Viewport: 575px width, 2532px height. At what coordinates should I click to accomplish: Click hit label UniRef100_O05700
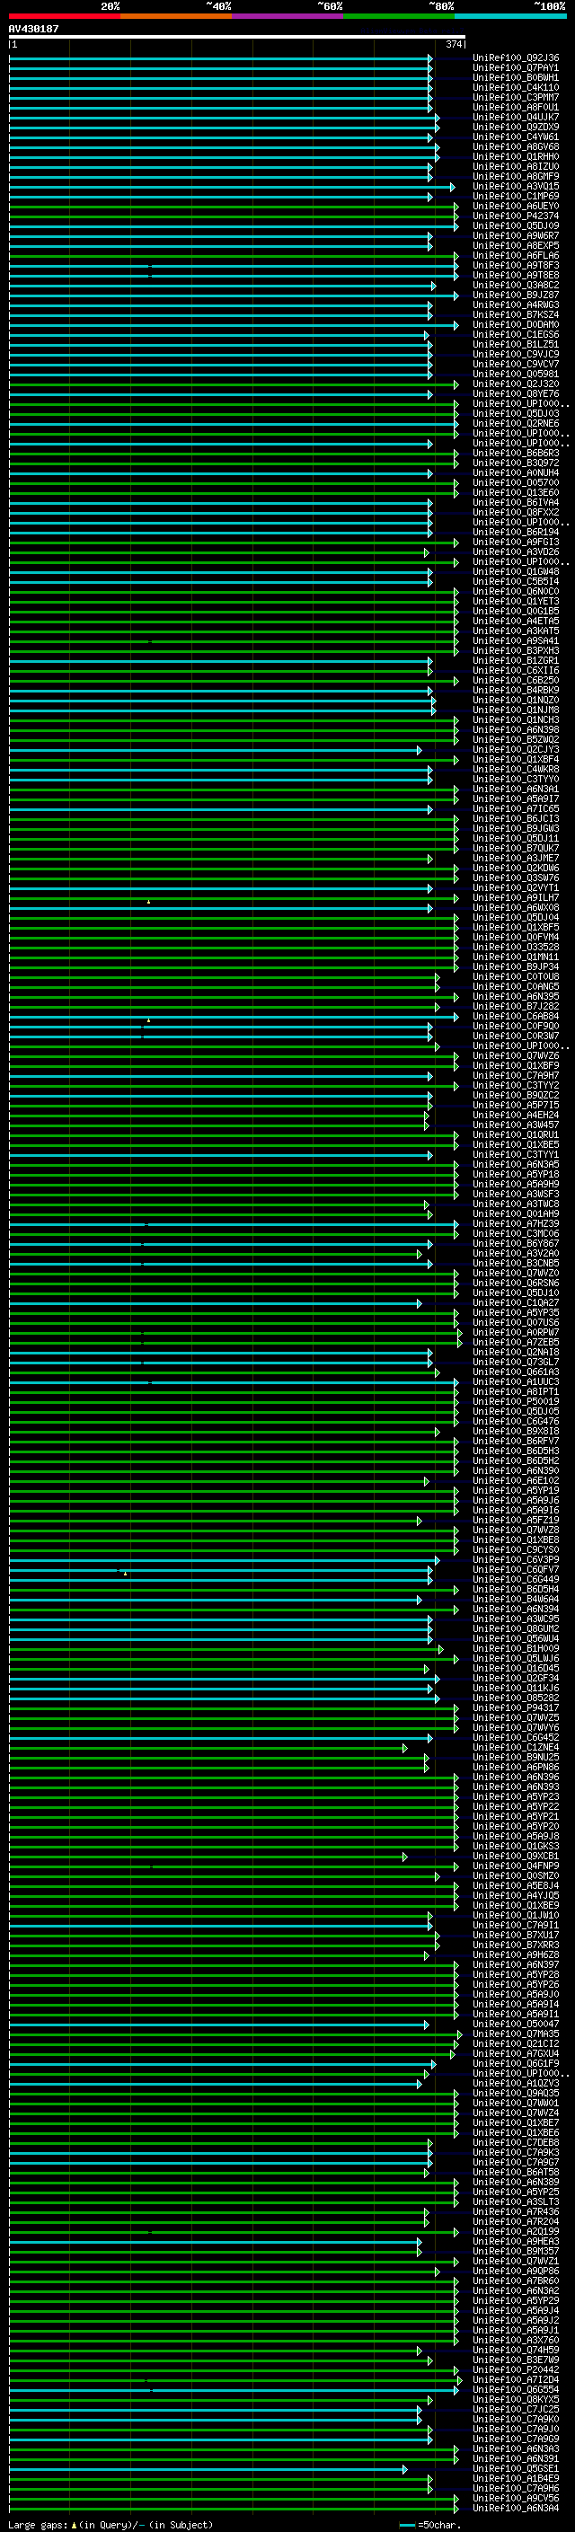tap(516, 482)
